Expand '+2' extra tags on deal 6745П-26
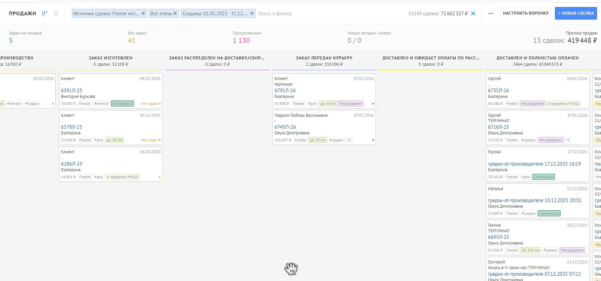 (x=349, y=140)
